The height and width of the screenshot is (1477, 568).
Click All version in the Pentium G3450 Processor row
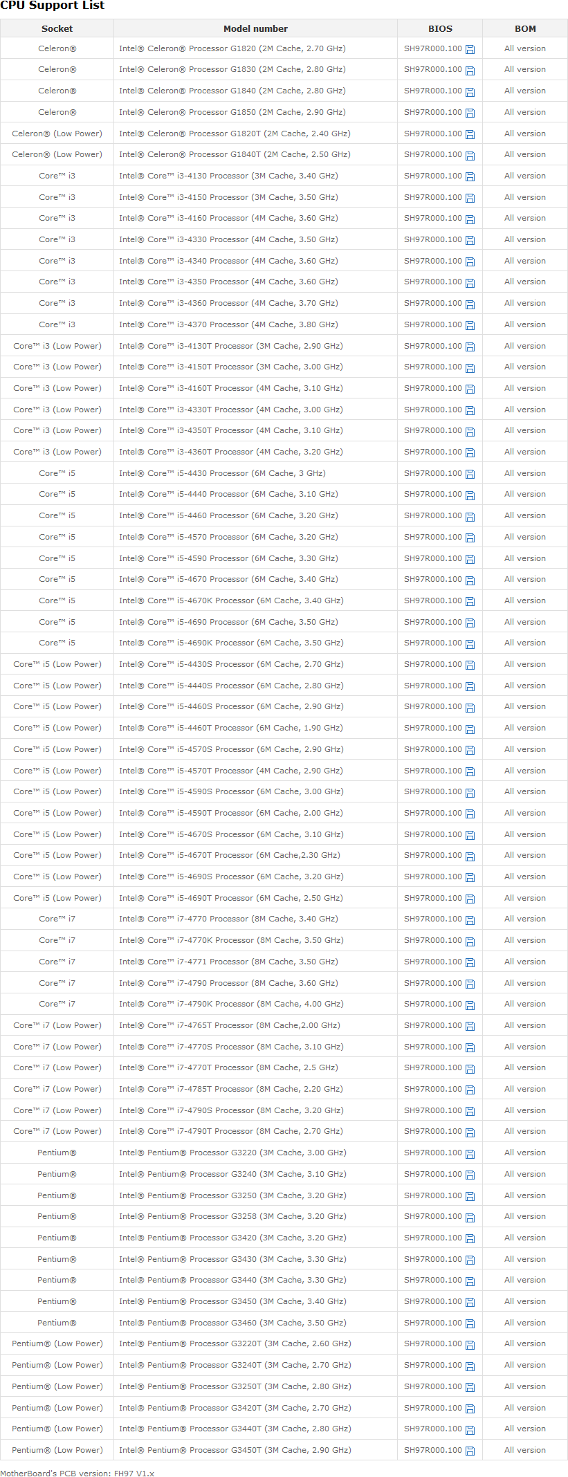pos(525,1301)
